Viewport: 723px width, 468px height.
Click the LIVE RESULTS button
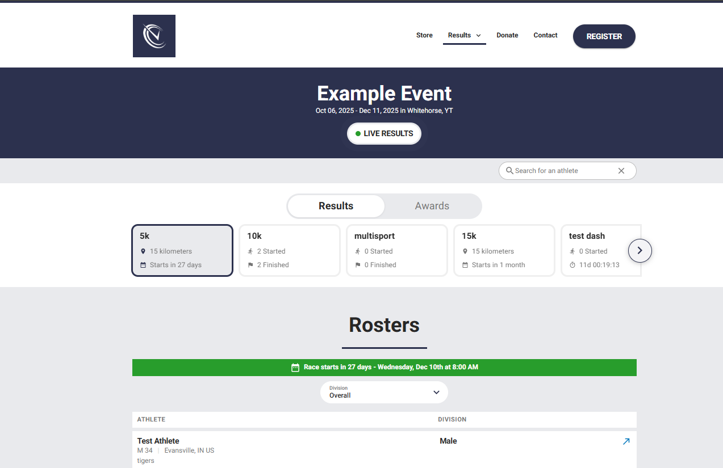[x=384, y=134]
